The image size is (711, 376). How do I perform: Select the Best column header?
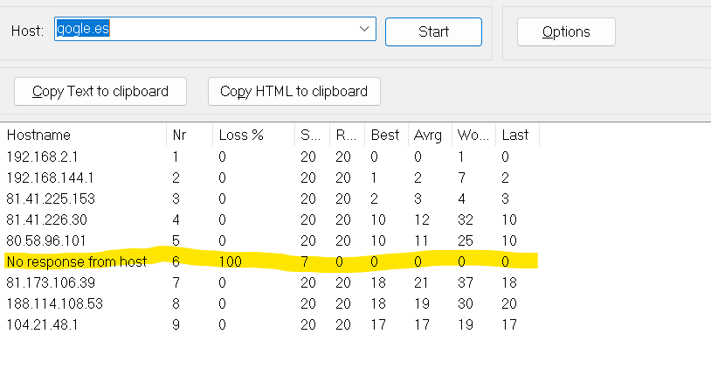point(385,135)
